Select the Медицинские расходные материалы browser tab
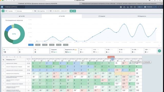 tap(120, 3)
